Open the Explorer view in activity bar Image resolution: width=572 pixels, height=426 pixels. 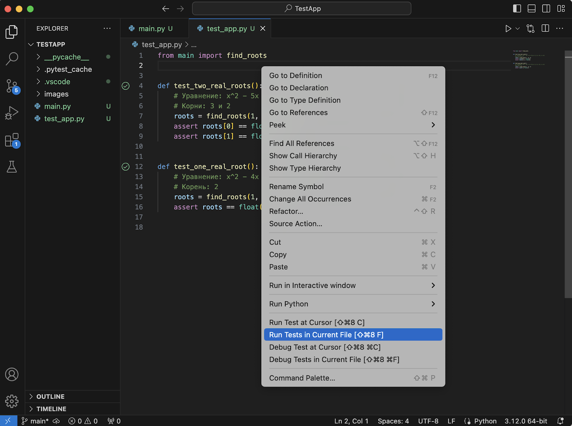click(x=12, y=32)
